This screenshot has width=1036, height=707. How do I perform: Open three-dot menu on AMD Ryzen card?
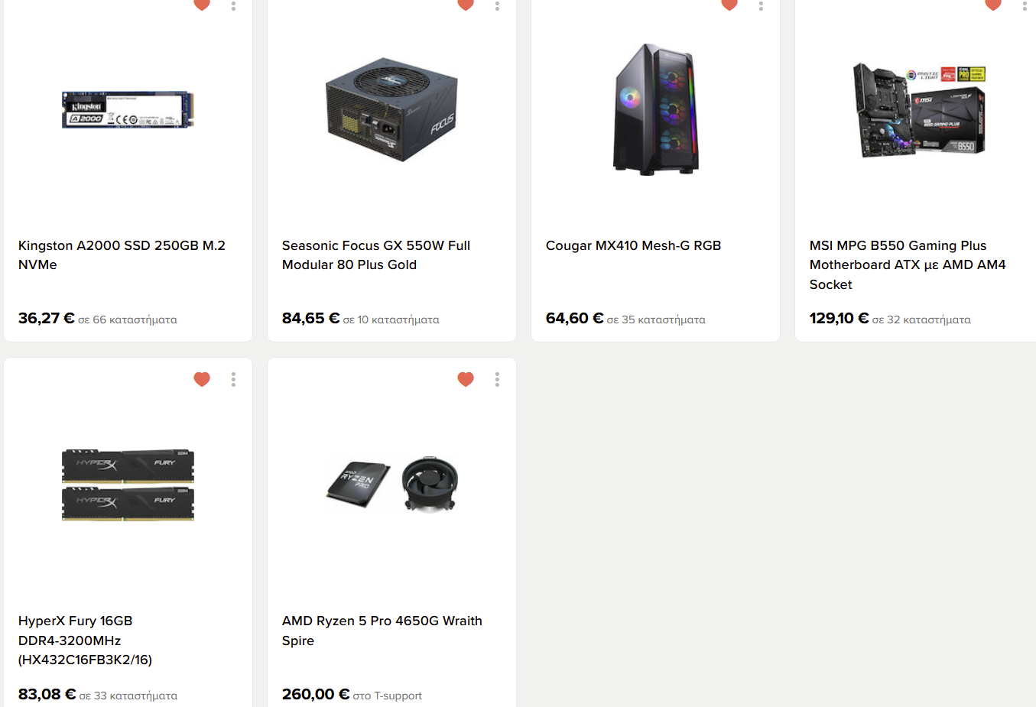[x=497, y=379]
